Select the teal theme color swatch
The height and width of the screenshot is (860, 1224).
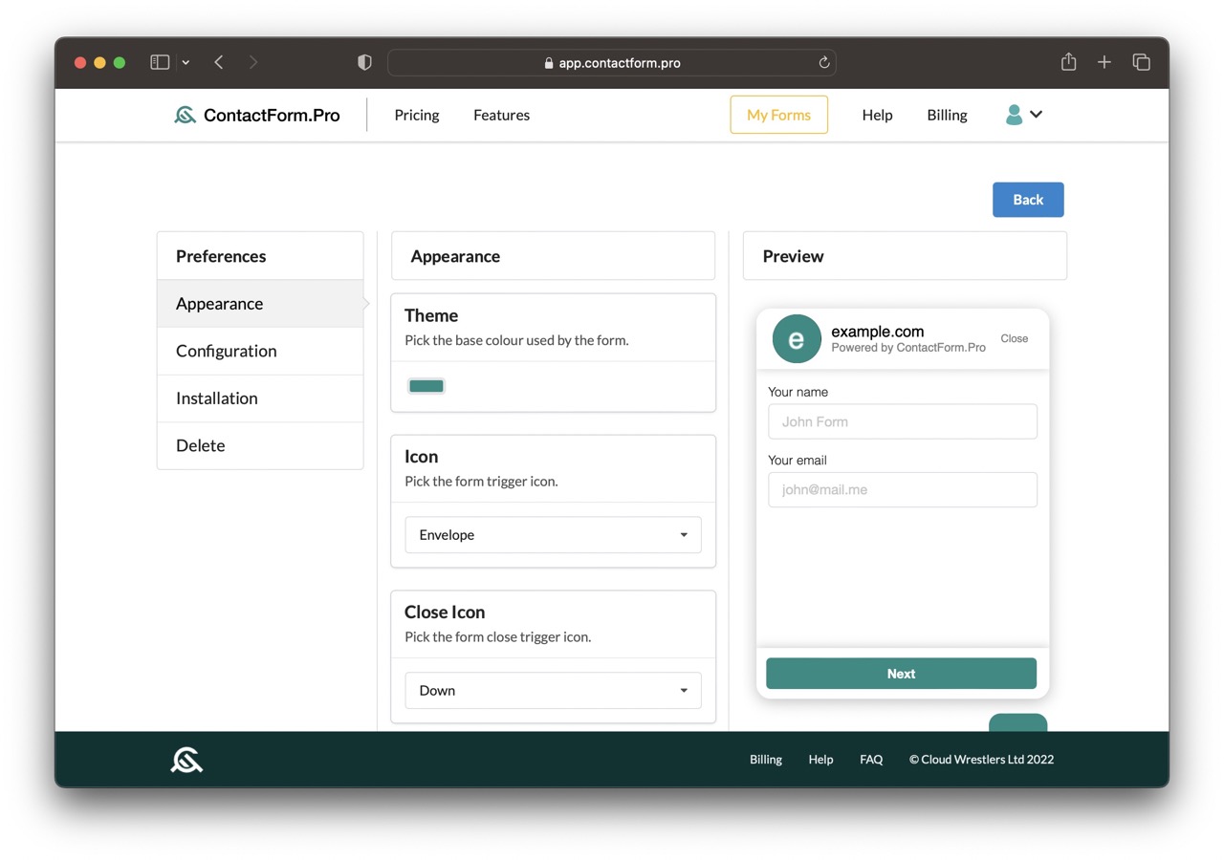[x=426, y=385]
